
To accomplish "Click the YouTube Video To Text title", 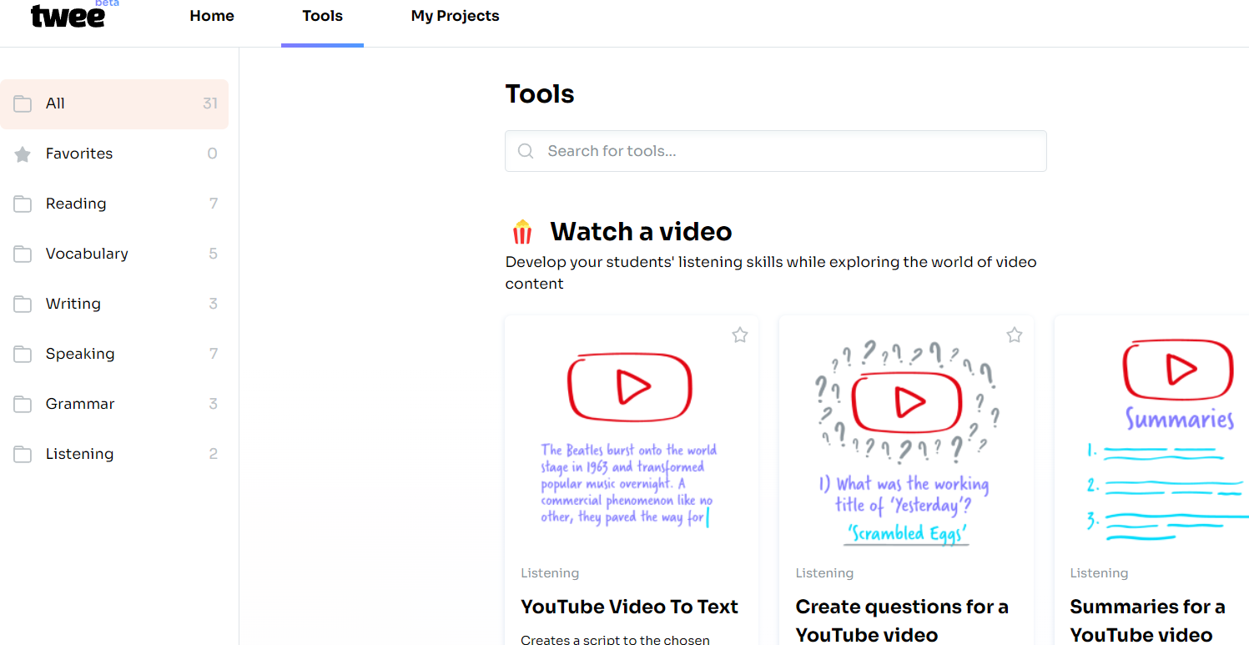I will [x=629, y=607].
